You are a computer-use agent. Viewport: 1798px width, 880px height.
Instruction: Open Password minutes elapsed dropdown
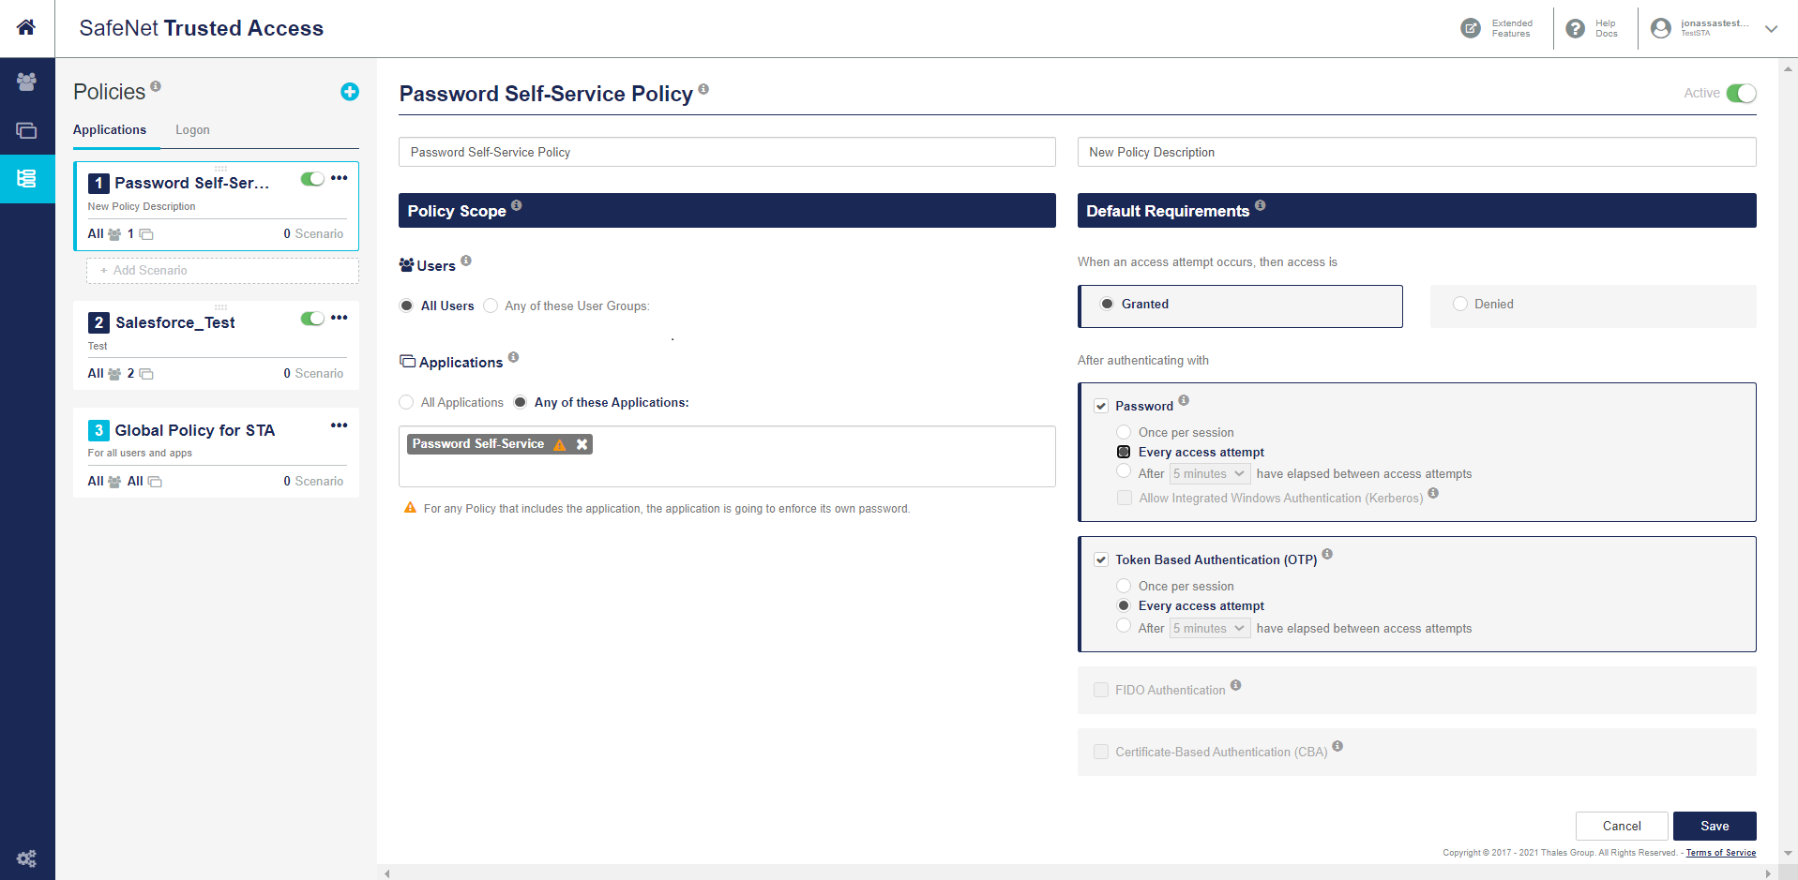[1209, 474]
